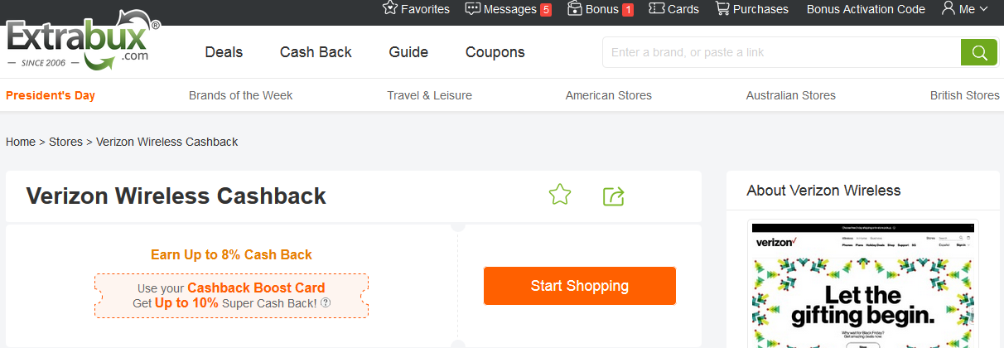Open the Cash Back menu
Viewport: 1004px width, 348px height.
316,52
